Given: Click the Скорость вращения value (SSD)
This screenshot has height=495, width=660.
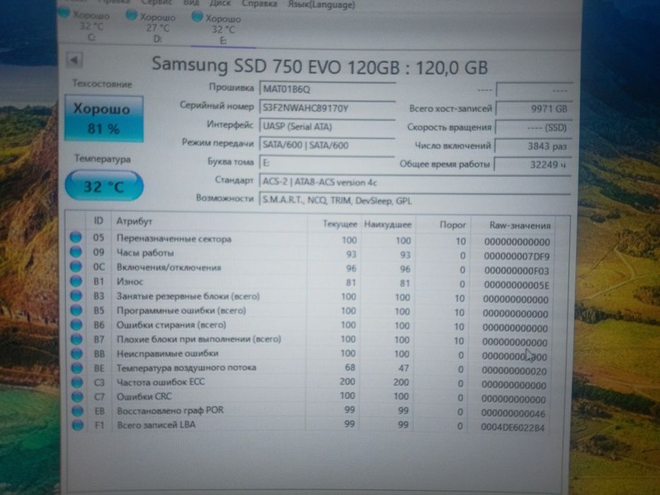Looking at the screenshot, I should [533, 127].
